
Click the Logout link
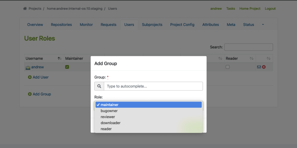[x=270, y=9]
